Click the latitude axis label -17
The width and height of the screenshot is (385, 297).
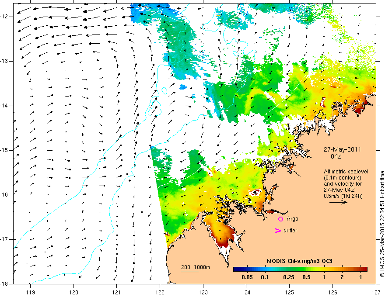pos(5,239)
